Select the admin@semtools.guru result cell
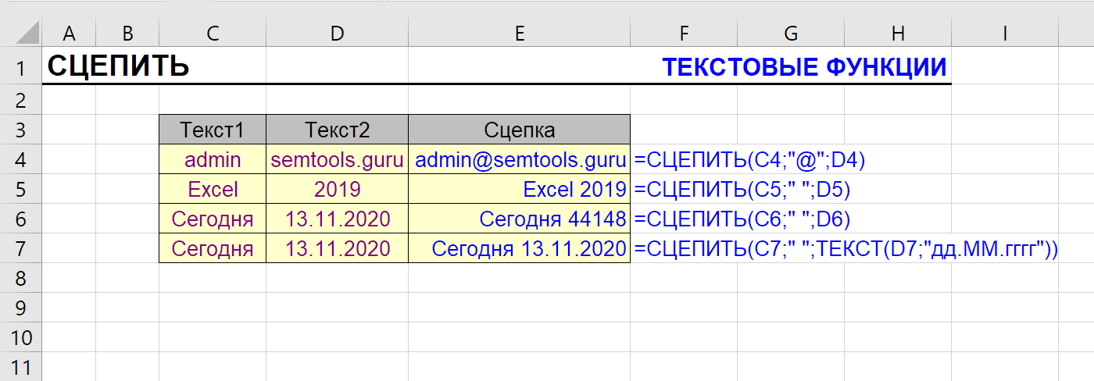This screenshot has width=1094, height=381. coord(520,160)
